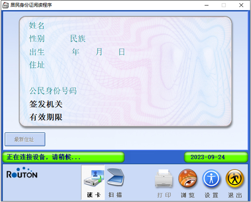Viewport: 251px width, 202px height.
Task: Click the 性别 label
Action: click(37, 38)
